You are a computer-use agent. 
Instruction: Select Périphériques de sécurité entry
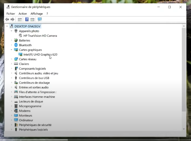click(35, 125)
